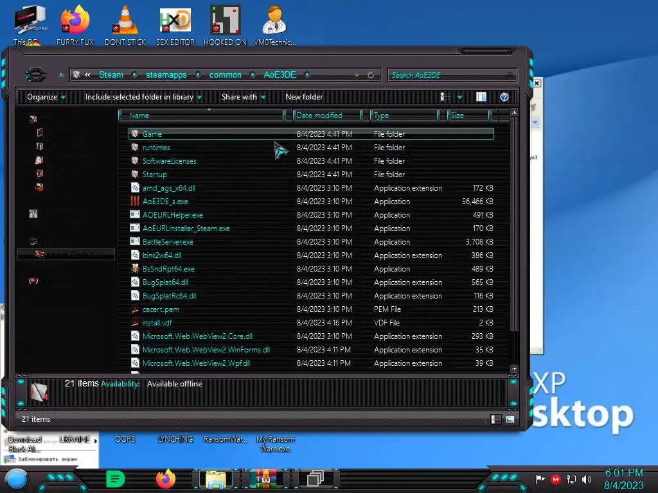Viewport: 658px width, 493px height.
Task: Select Microsoft.Web.WebView2.Core.dll file
Action: click(x=312, y=336)
